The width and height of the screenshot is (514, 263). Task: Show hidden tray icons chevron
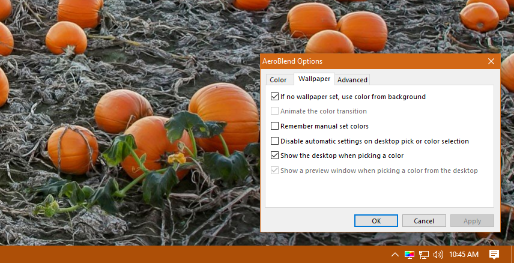pyautogui.click(x=395, y=255)
